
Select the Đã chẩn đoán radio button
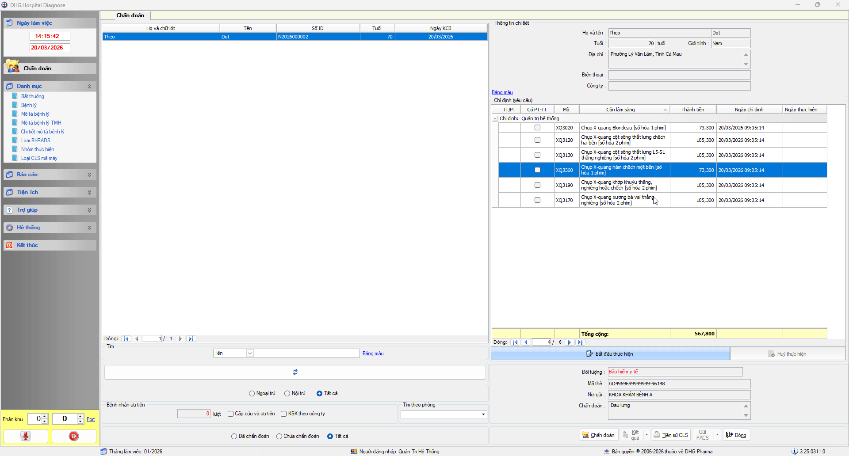tap(234, 437)
